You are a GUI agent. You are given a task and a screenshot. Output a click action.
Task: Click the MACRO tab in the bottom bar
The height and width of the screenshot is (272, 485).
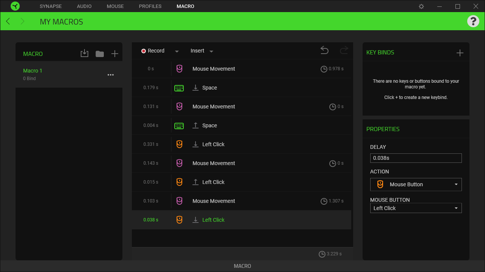point(242,266)
